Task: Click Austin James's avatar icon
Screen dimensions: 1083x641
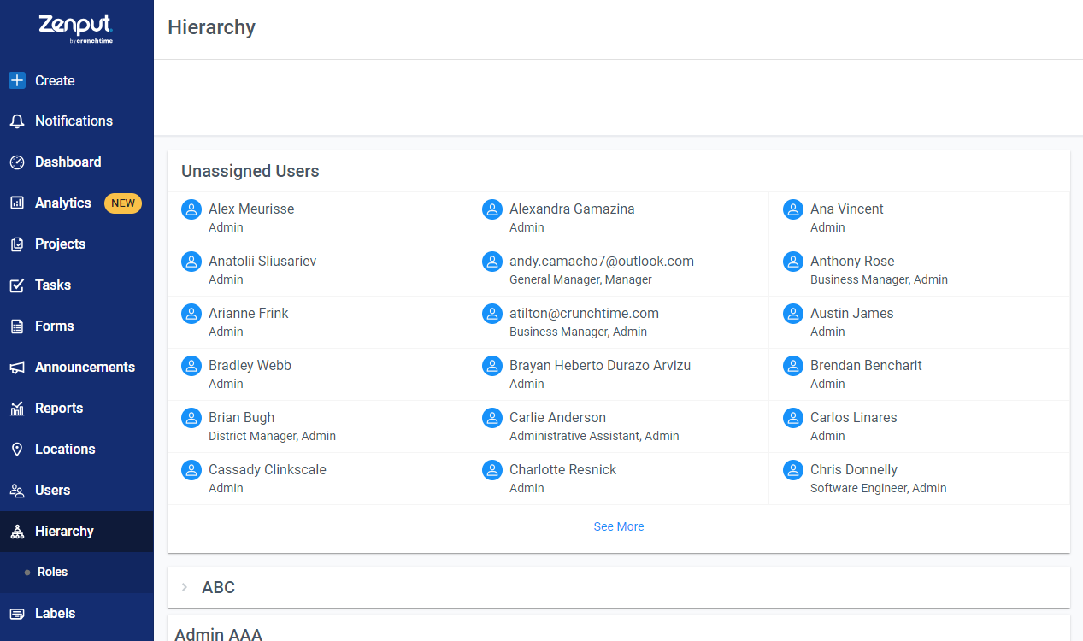Action: tap(793, 314)
